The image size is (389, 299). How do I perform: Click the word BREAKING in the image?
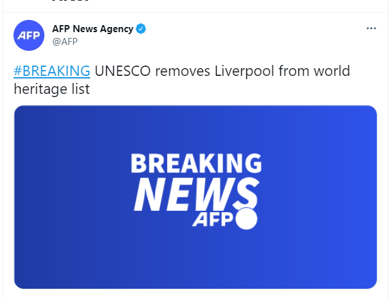(196, 163)
